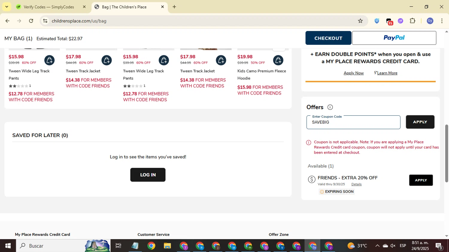Pay with the PayPal button
449x252 pixels.
[x=394, y=38]
